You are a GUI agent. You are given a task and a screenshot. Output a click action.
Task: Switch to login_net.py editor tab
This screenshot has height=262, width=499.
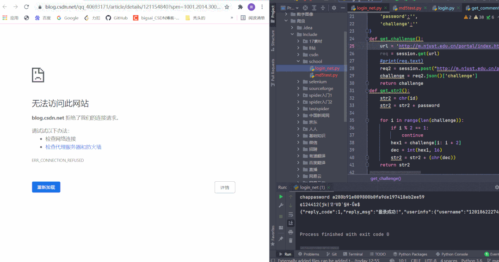click(369, 8)
